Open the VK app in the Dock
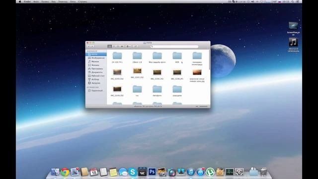The height and width of the screenshot is (179, 318). (142, 172)
